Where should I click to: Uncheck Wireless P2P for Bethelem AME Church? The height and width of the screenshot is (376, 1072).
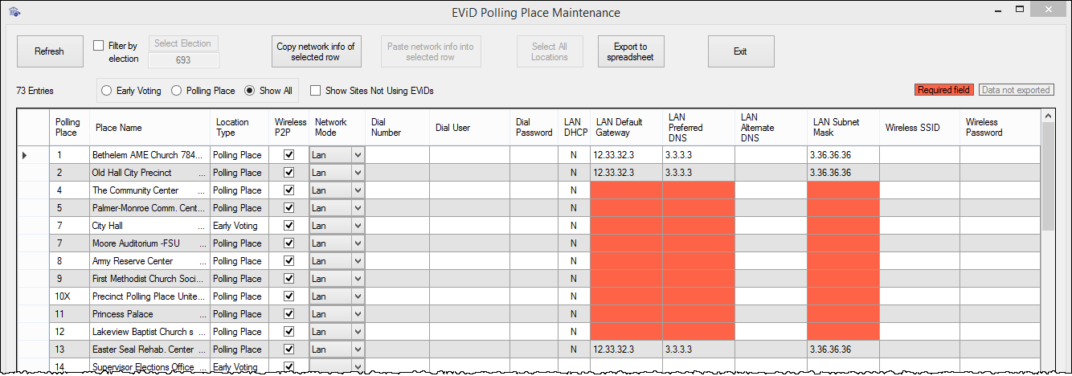coord(288,155)
